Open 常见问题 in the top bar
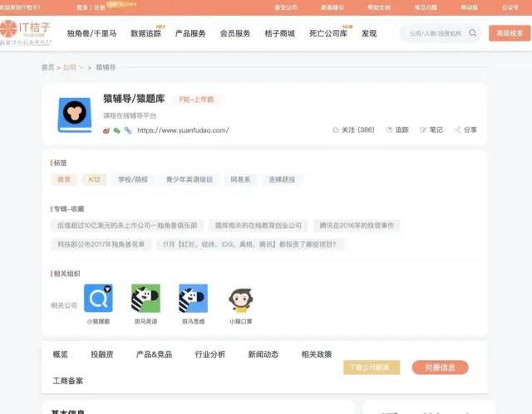 point(426,7)
